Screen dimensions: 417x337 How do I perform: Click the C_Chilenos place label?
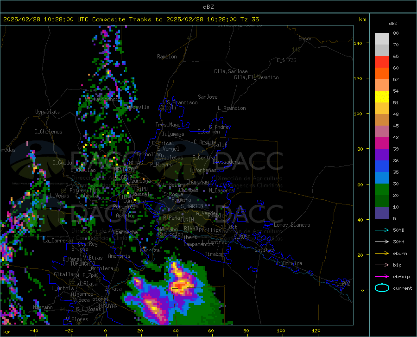[48, 132]
